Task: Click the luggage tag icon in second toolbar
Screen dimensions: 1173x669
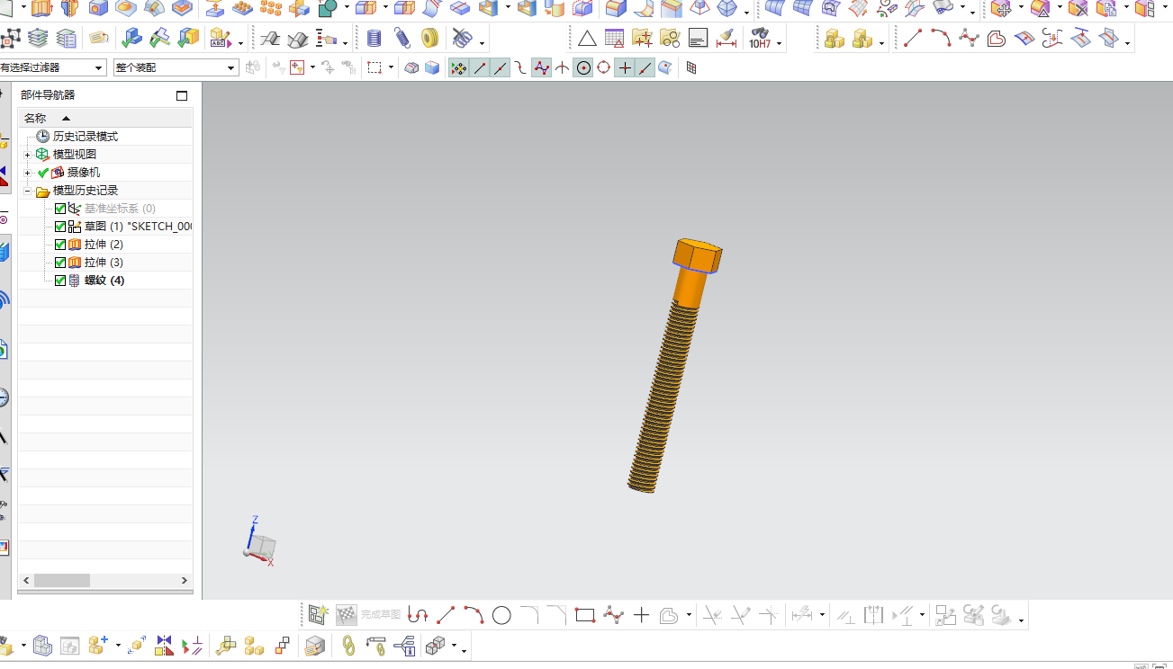Action: coord(99,39)
